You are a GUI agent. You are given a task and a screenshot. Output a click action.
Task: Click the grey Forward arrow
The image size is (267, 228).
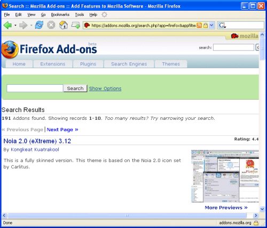(23, 26)
